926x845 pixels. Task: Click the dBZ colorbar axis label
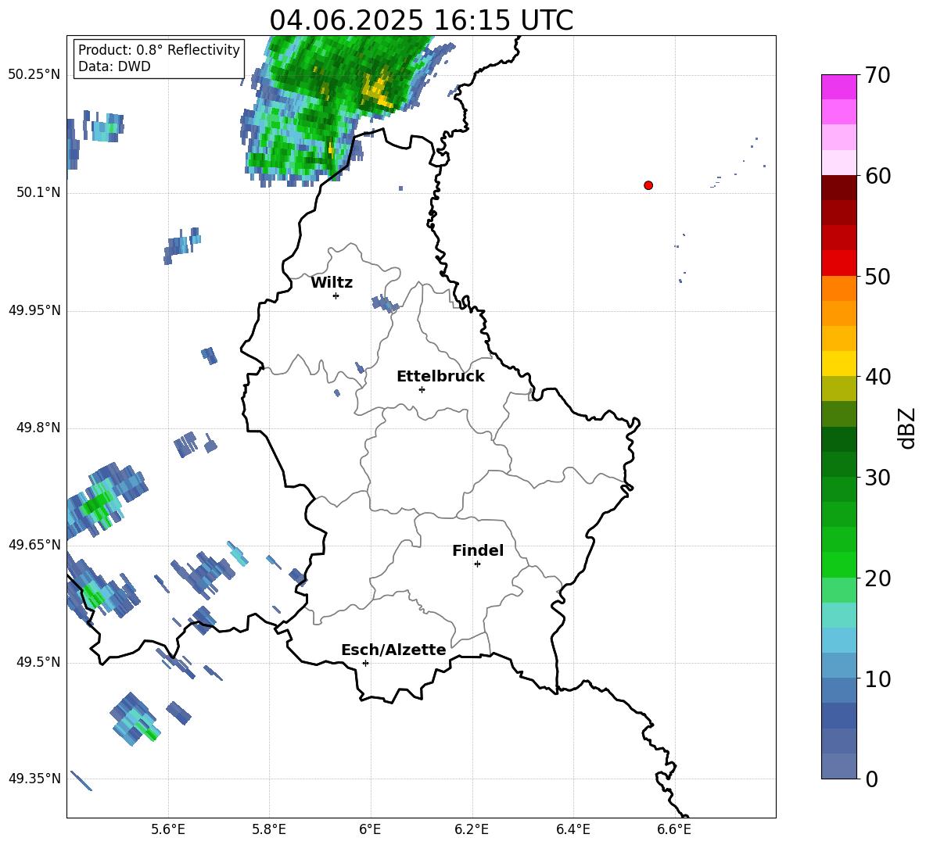pyautogui.click(x=908, y=428)
